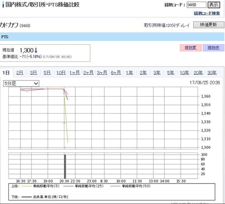225x204 pixels.
Task: Switch to the 6ヶ月 chart tab
Action: (116, 73)
